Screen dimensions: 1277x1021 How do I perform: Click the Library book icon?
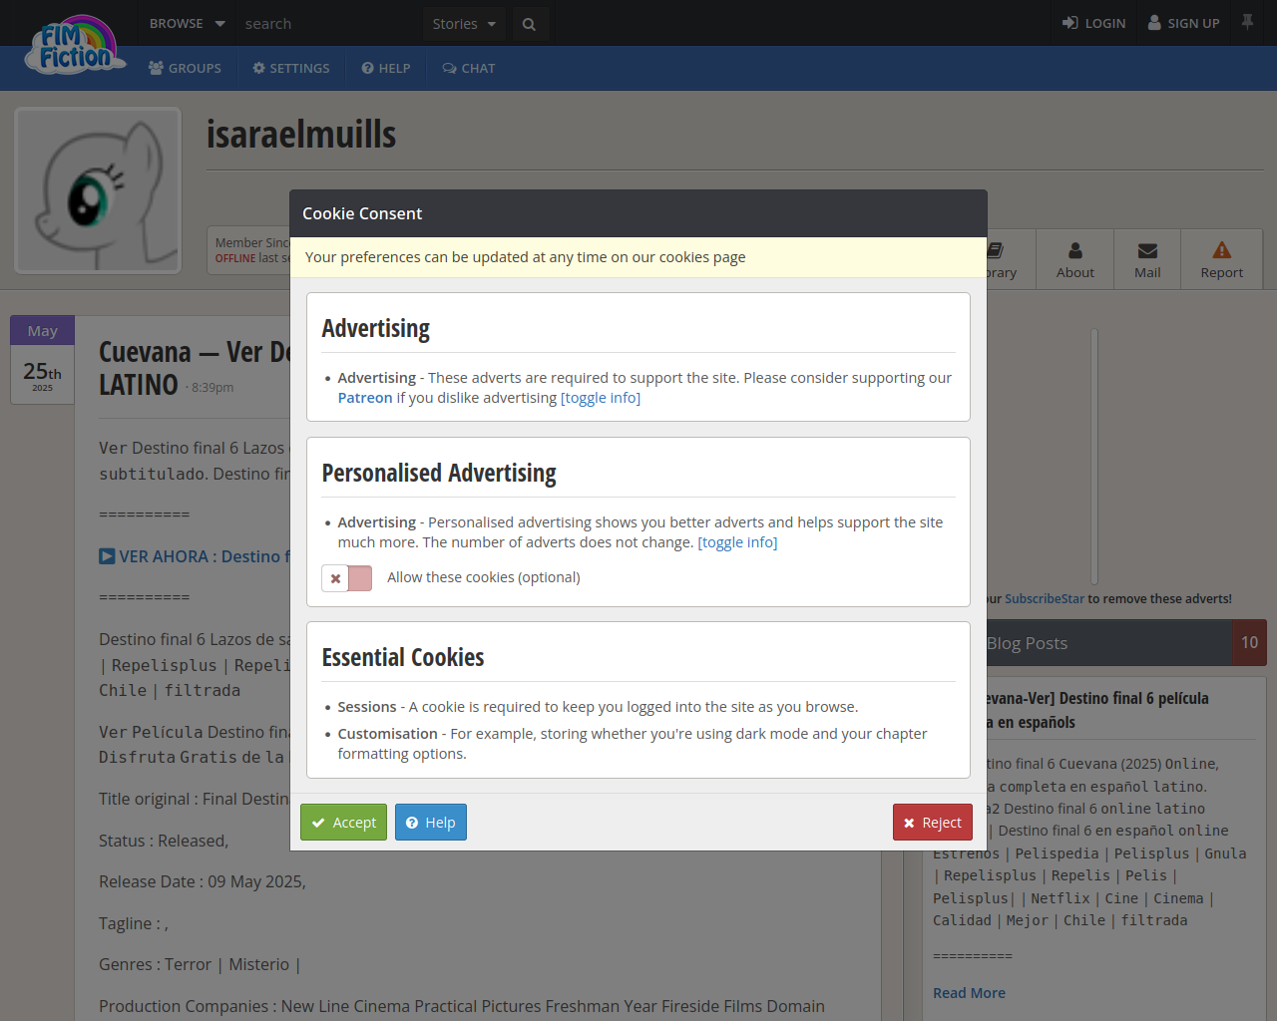point(995,250)
